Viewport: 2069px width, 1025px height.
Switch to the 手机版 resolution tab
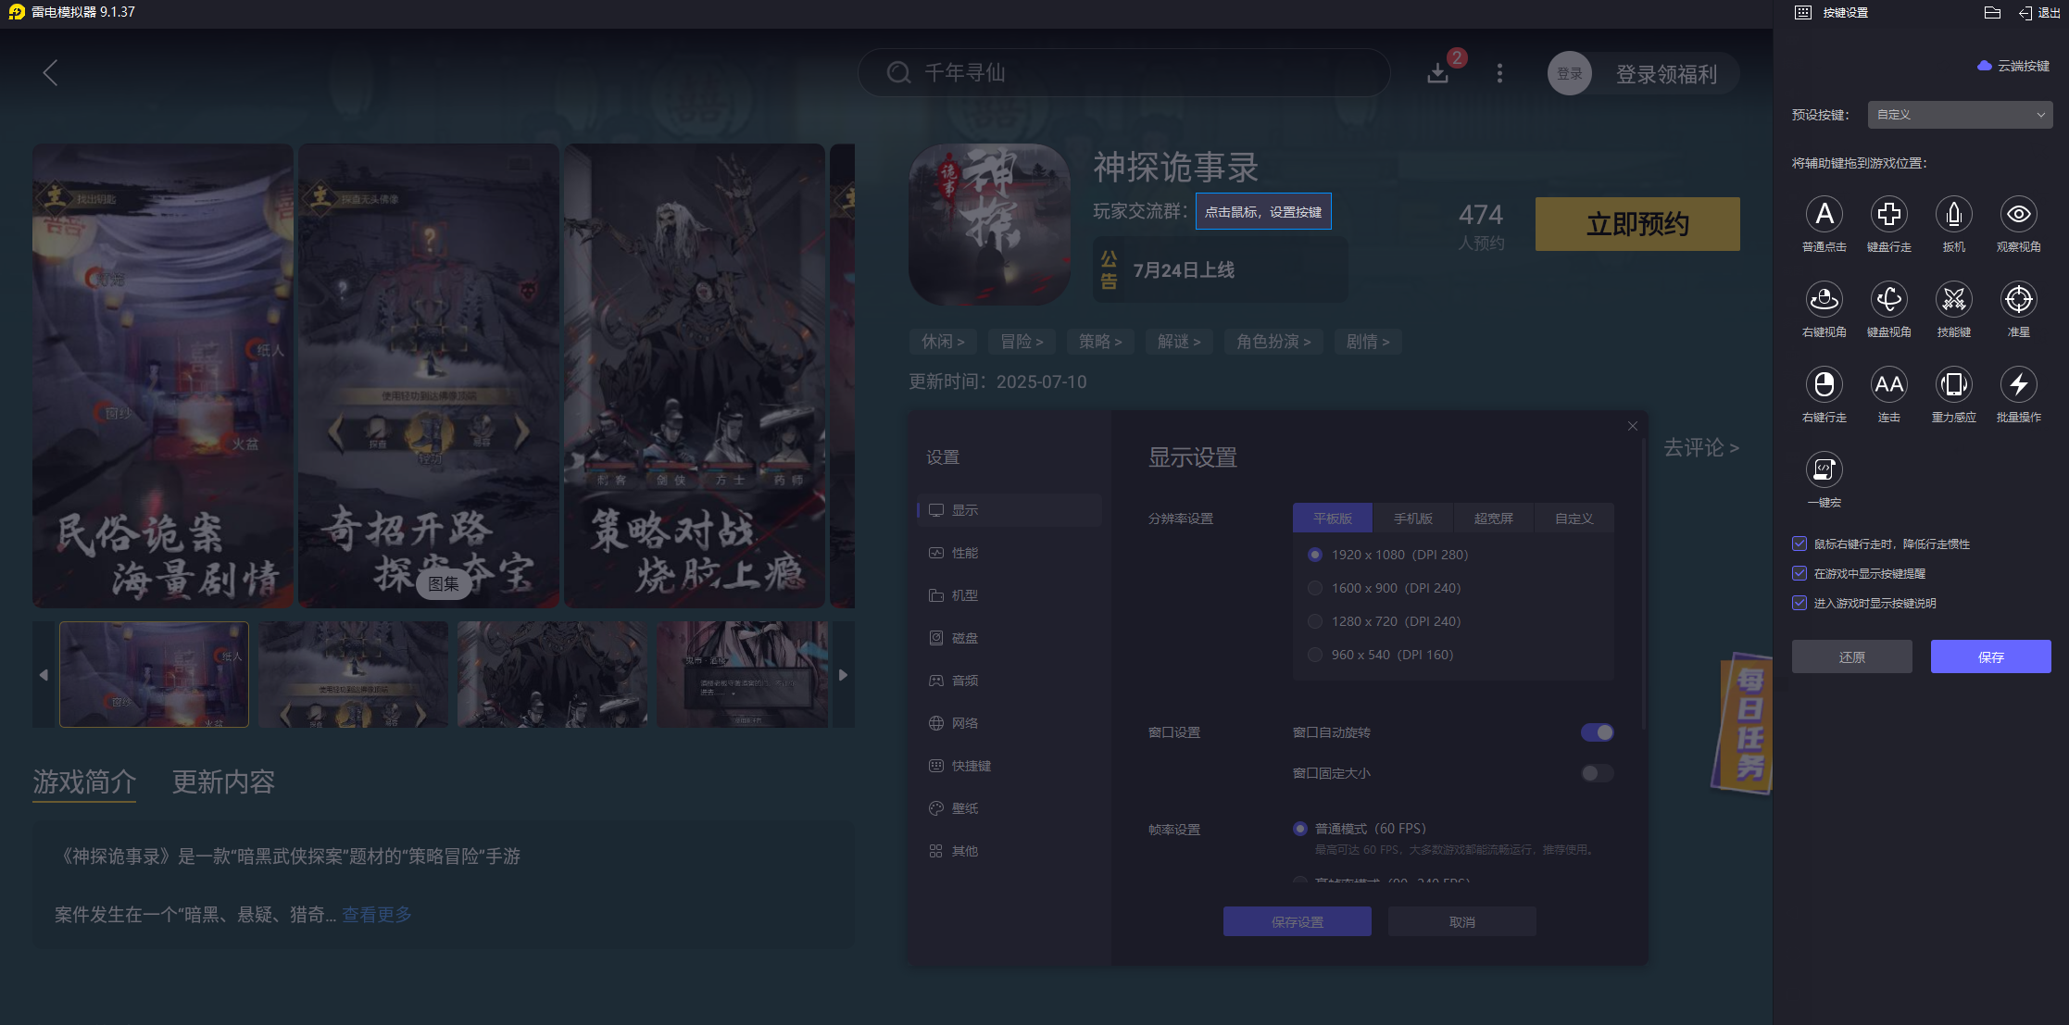(1412, 519)
